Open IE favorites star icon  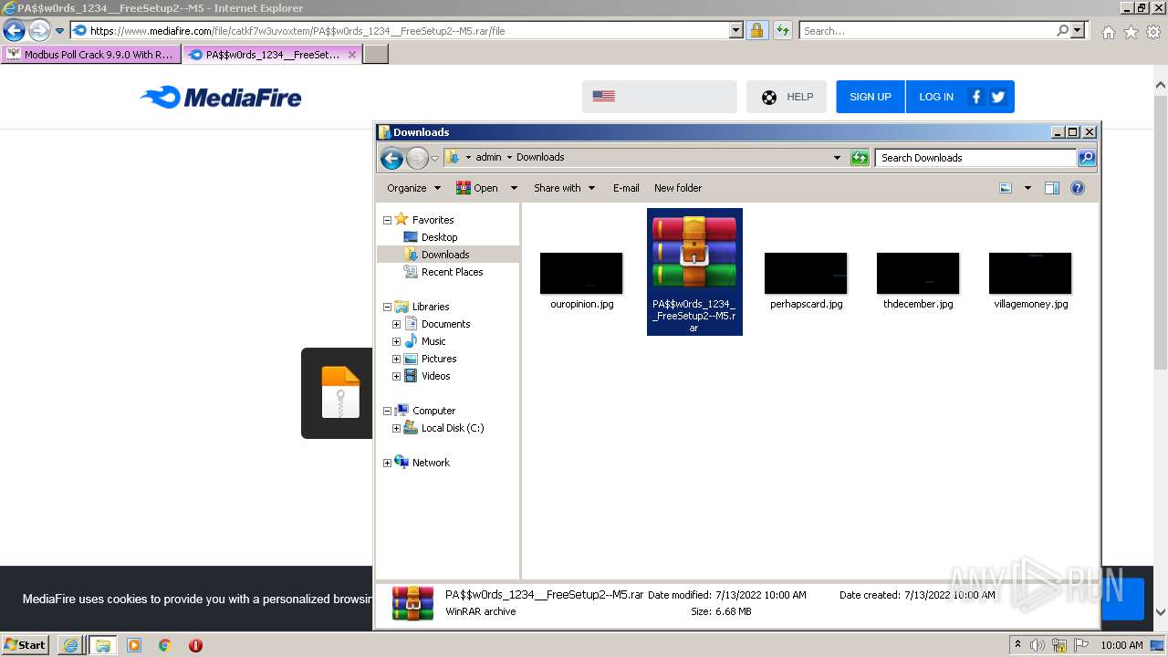(x=1131, y=32)
